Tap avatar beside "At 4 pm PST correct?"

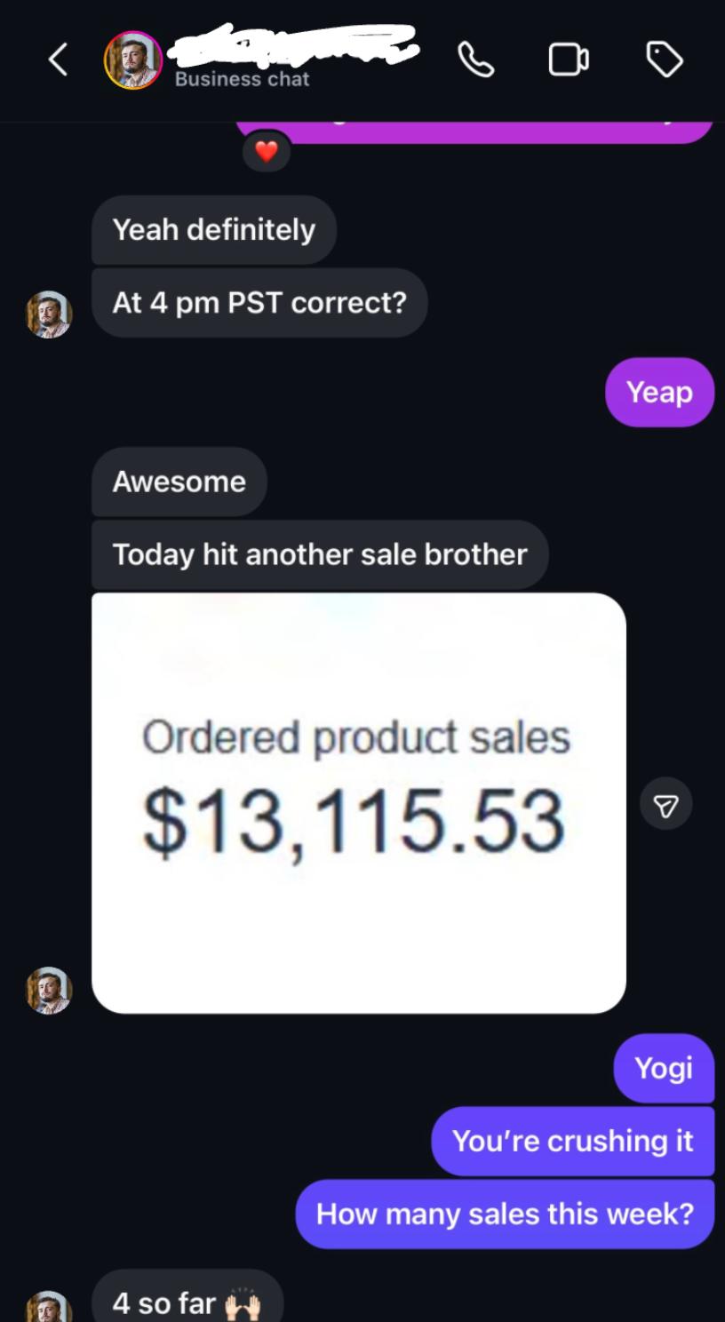49,315
